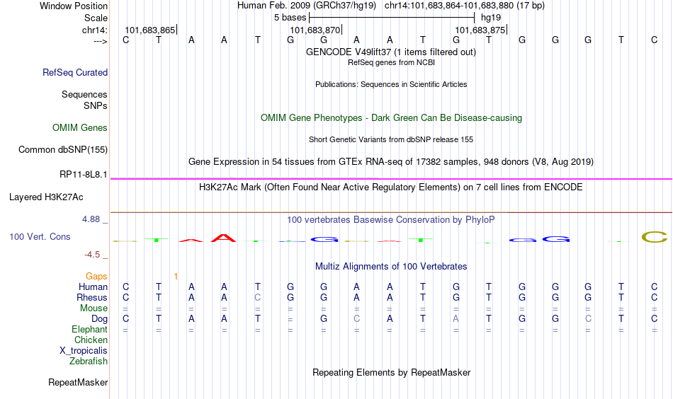Image resolution: width=673 pixels, height=399 pixels.
Task: Click the RP11-8L8.1 GTEx gene label
Action: click(x=84, y=175)
